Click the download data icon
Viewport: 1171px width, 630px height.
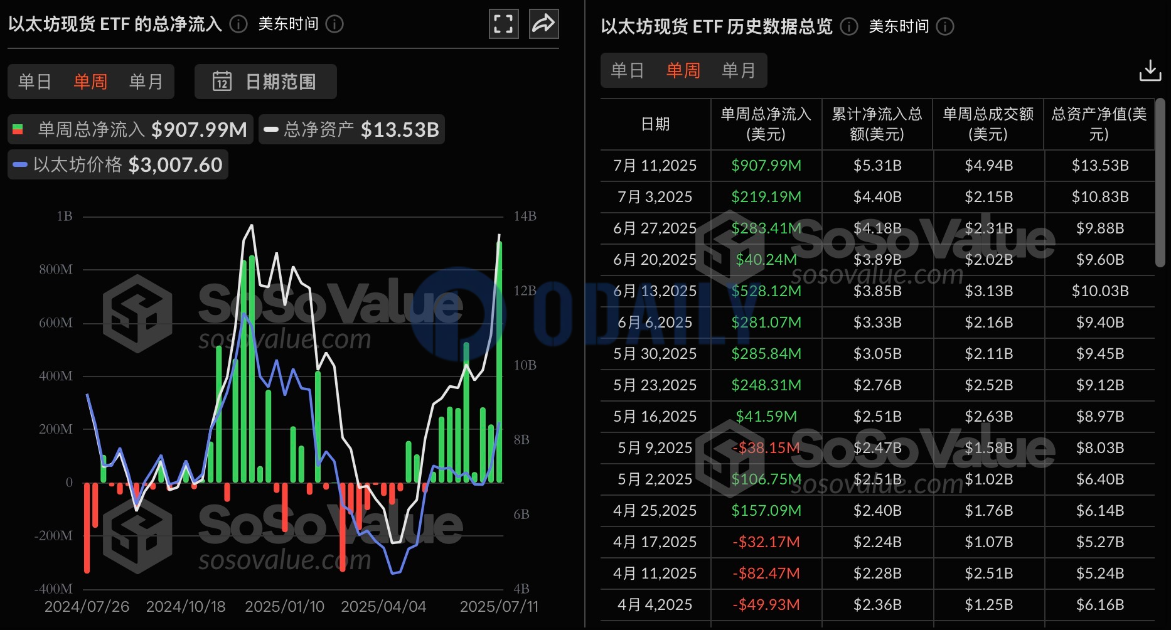(x=1150, y=70)
